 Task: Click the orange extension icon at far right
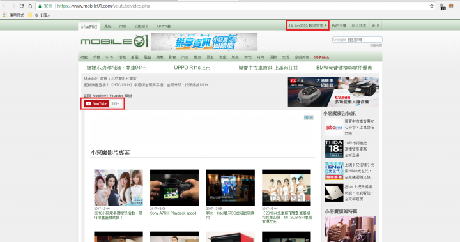[x=451, y=6]
